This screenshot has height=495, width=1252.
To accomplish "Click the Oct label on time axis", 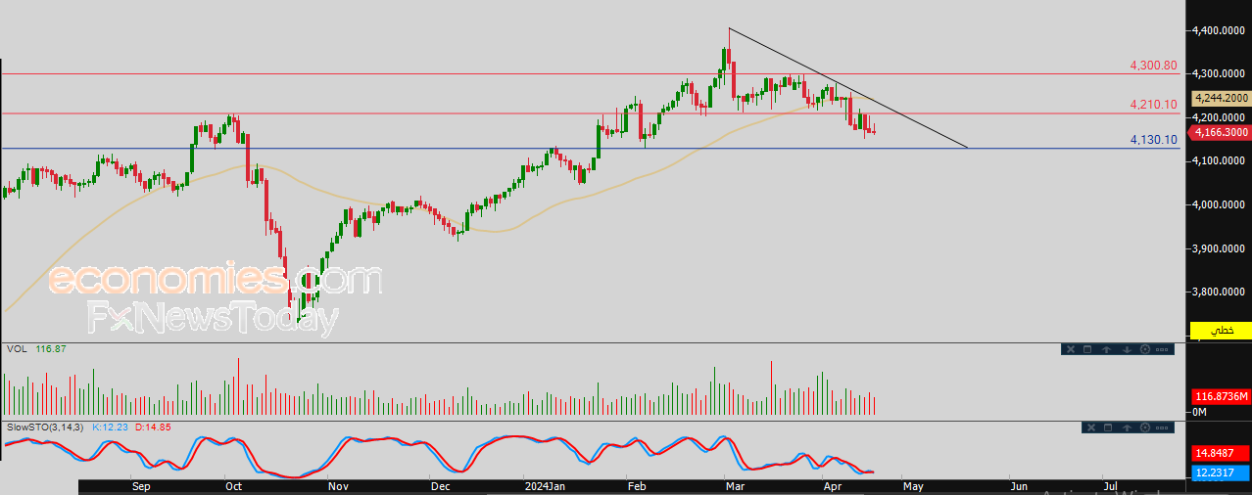I will click(233, 485).
